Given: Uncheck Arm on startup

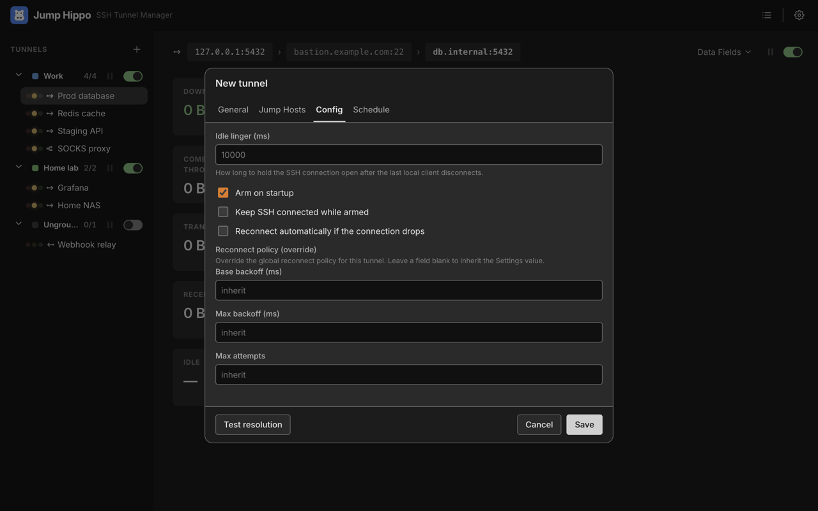Looking at the screenshot, I should click(223, 192).
